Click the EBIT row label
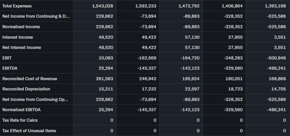This screenshot has height=136, width=290. [x=7, y=58]
